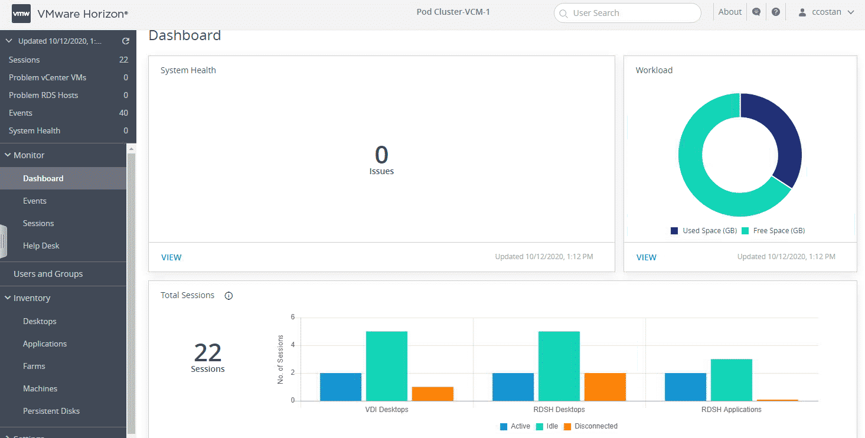The image size is (865, 438).
Task: Click Problem vCenter VMs row
Action: click(x=68, y=77)
